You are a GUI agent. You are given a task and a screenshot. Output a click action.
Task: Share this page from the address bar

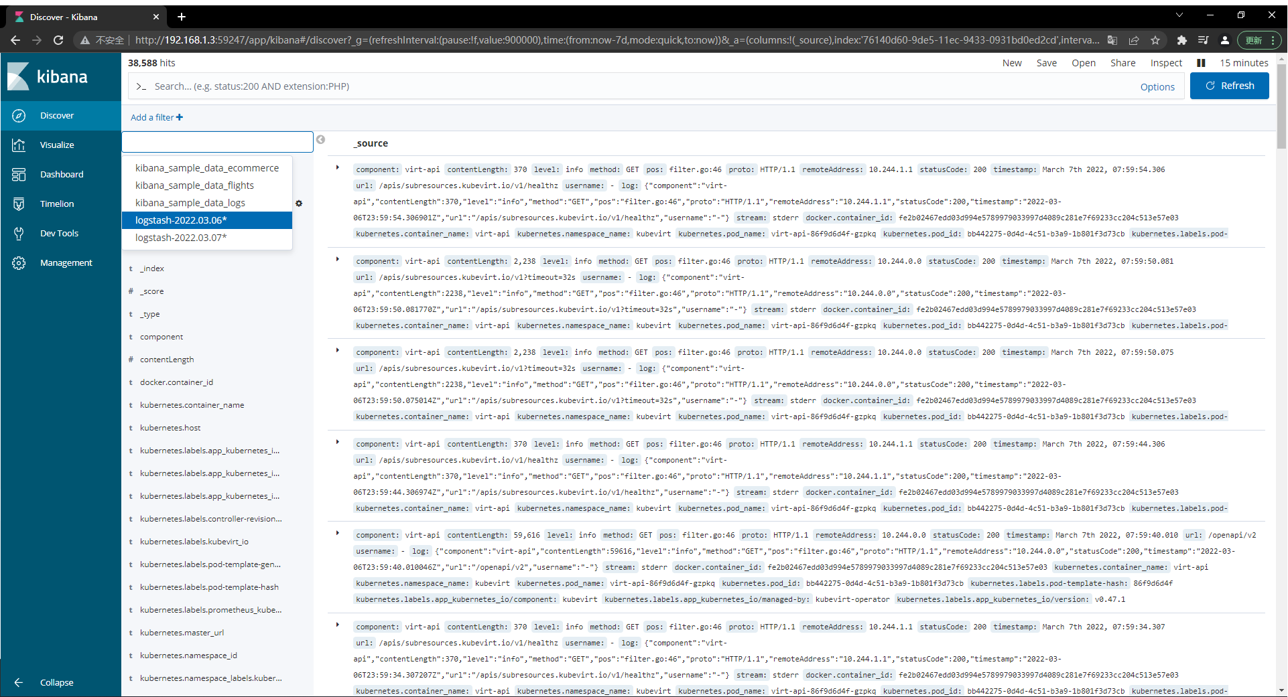tap(1134, 40)
